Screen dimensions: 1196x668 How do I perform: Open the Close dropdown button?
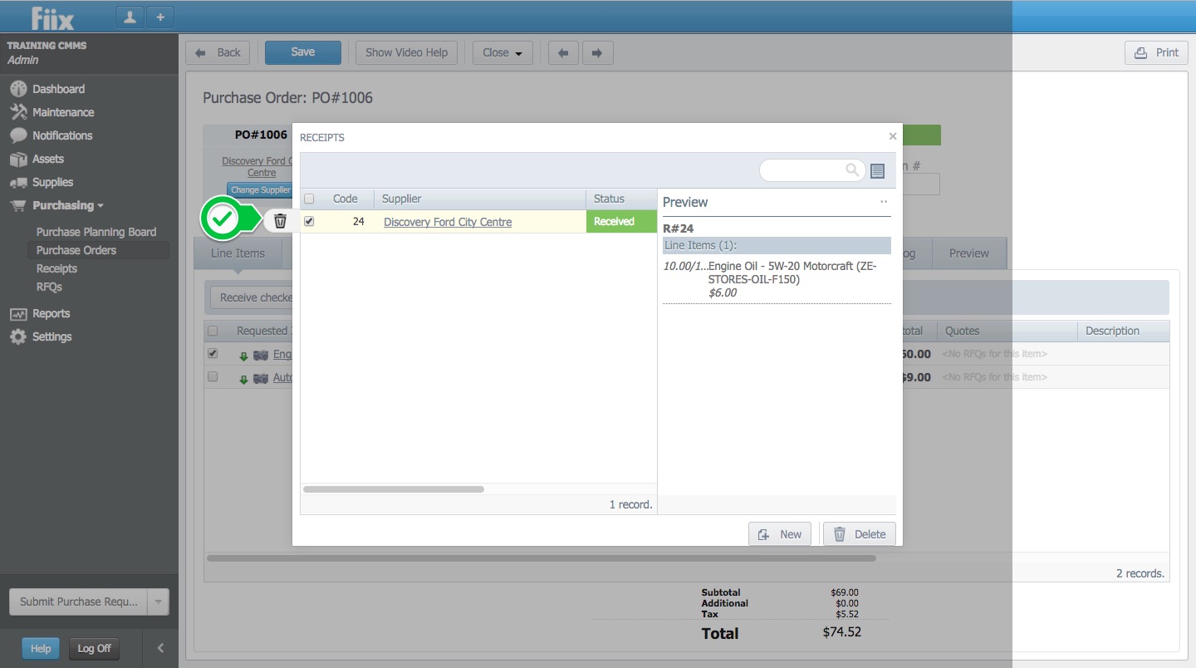coord(502,52)
